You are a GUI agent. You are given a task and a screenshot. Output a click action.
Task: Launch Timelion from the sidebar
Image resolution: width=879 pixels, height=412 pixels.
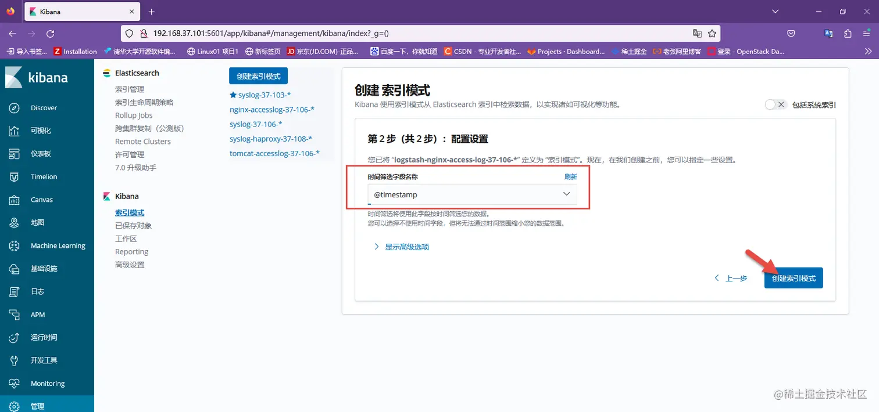coord(43,176)
